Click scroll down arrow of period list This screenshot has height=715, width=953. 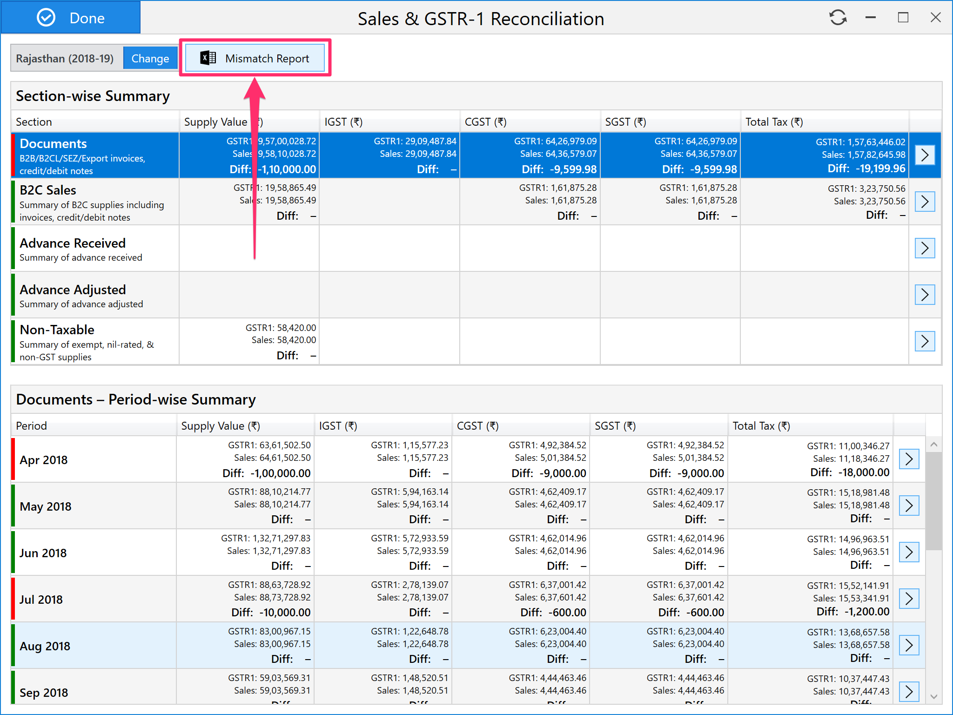coord(933,696)
